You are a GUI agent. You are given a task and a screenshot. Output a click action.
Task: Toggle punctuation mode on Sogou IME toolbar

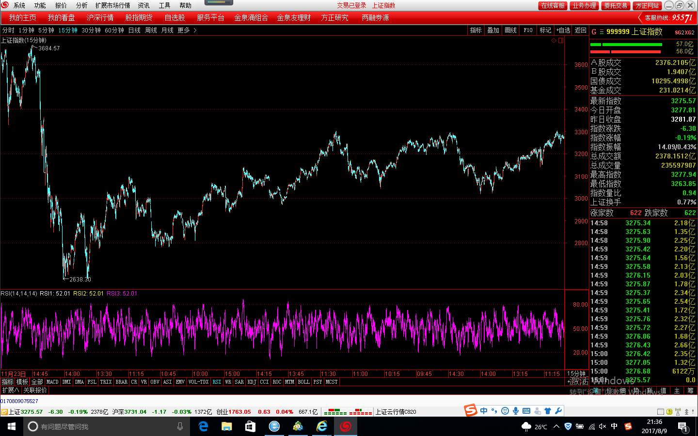coord(494,411)
